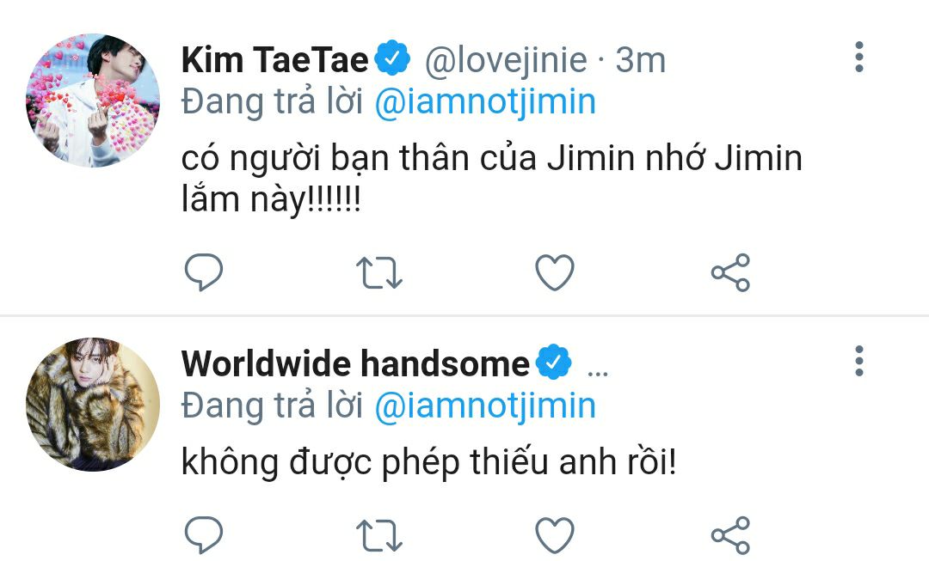Open @iamnotjimin mention in first tweet
Image resolution: width=929 pixels, height=561 pixels.
pos(485,101)
